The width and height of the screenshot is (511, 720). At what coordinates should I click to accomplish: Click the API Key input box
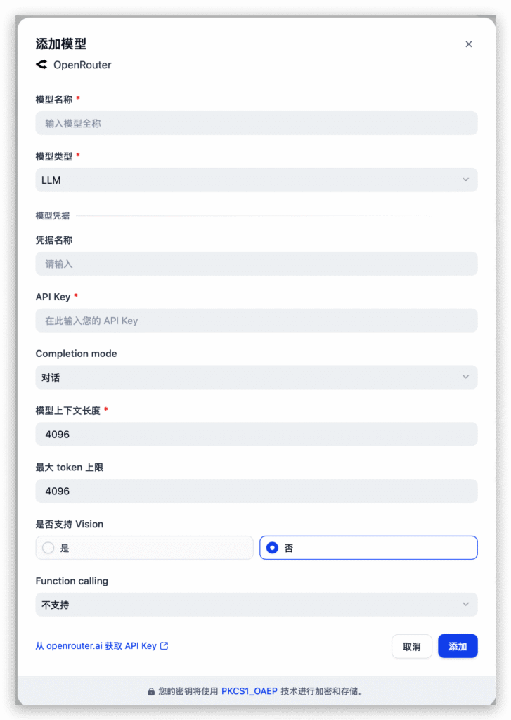click(x=257, y=321)
